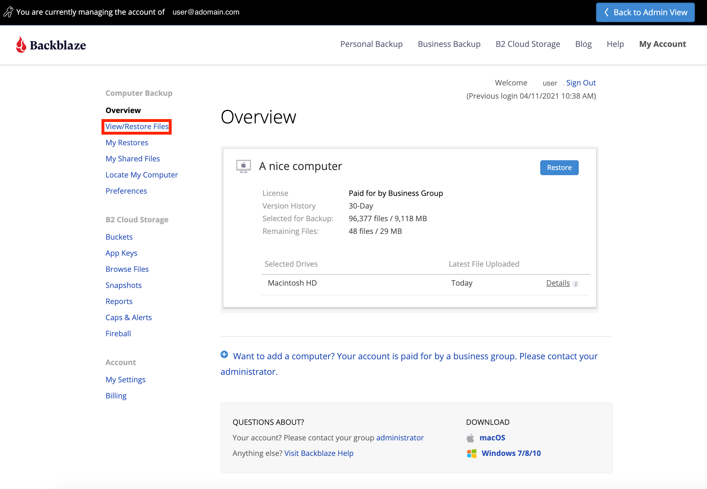Click the Windows 7/8/10 download link
This screenshot has width=707, height=489.
[x=511, y=453]
